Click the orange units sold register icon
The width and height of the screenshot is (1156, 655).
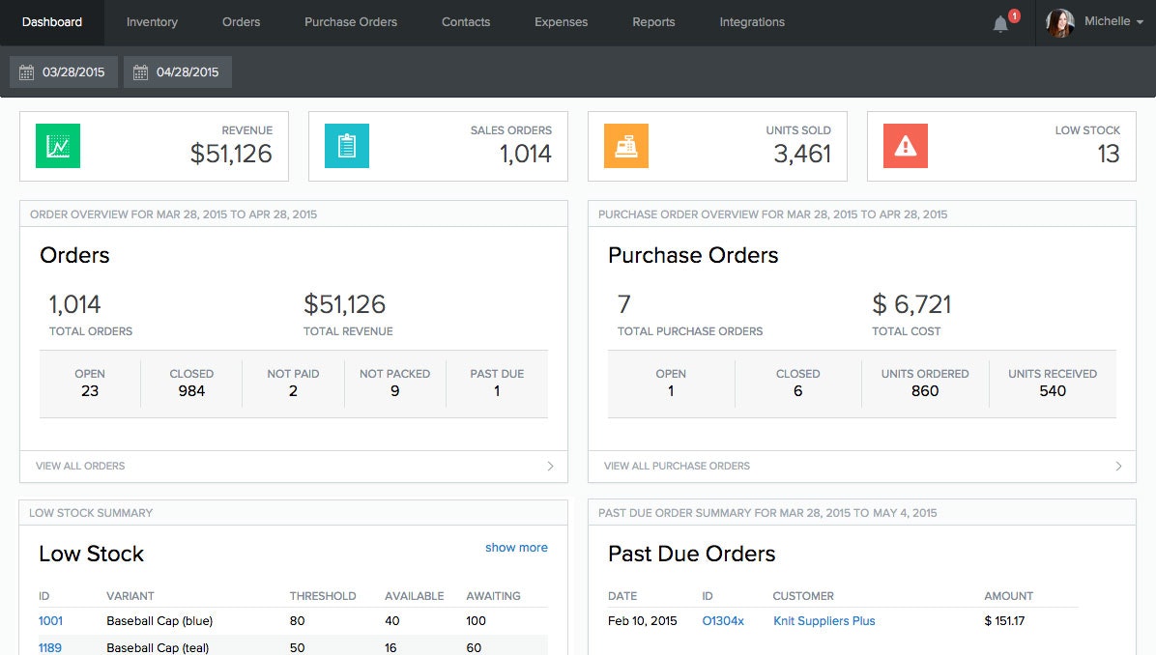pyautogui.click(x=624, y=146)
